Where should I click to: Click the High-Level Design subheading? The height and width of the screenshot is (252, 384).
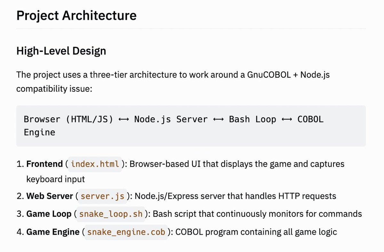pyautogui.click(x=61, y=51)
